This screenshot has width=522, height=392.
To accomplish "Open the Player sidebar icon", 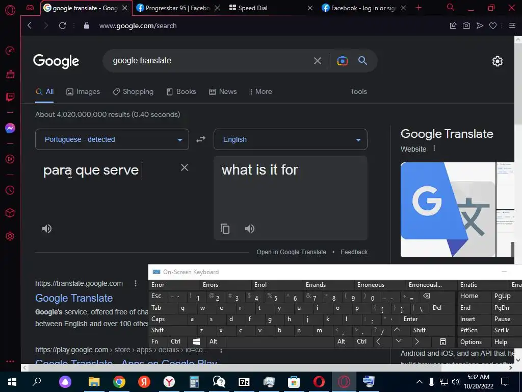I will [10, 159].
